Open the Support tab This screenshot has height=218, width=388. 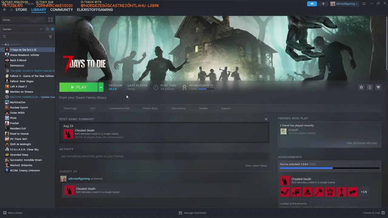[226, 108]
